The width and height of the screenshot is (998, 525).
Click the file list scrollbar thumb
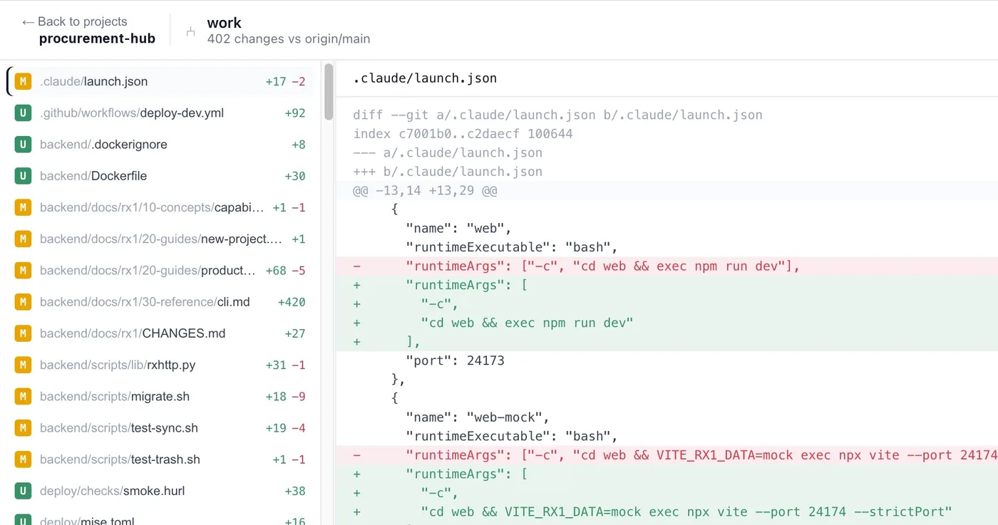click(329, 92)
